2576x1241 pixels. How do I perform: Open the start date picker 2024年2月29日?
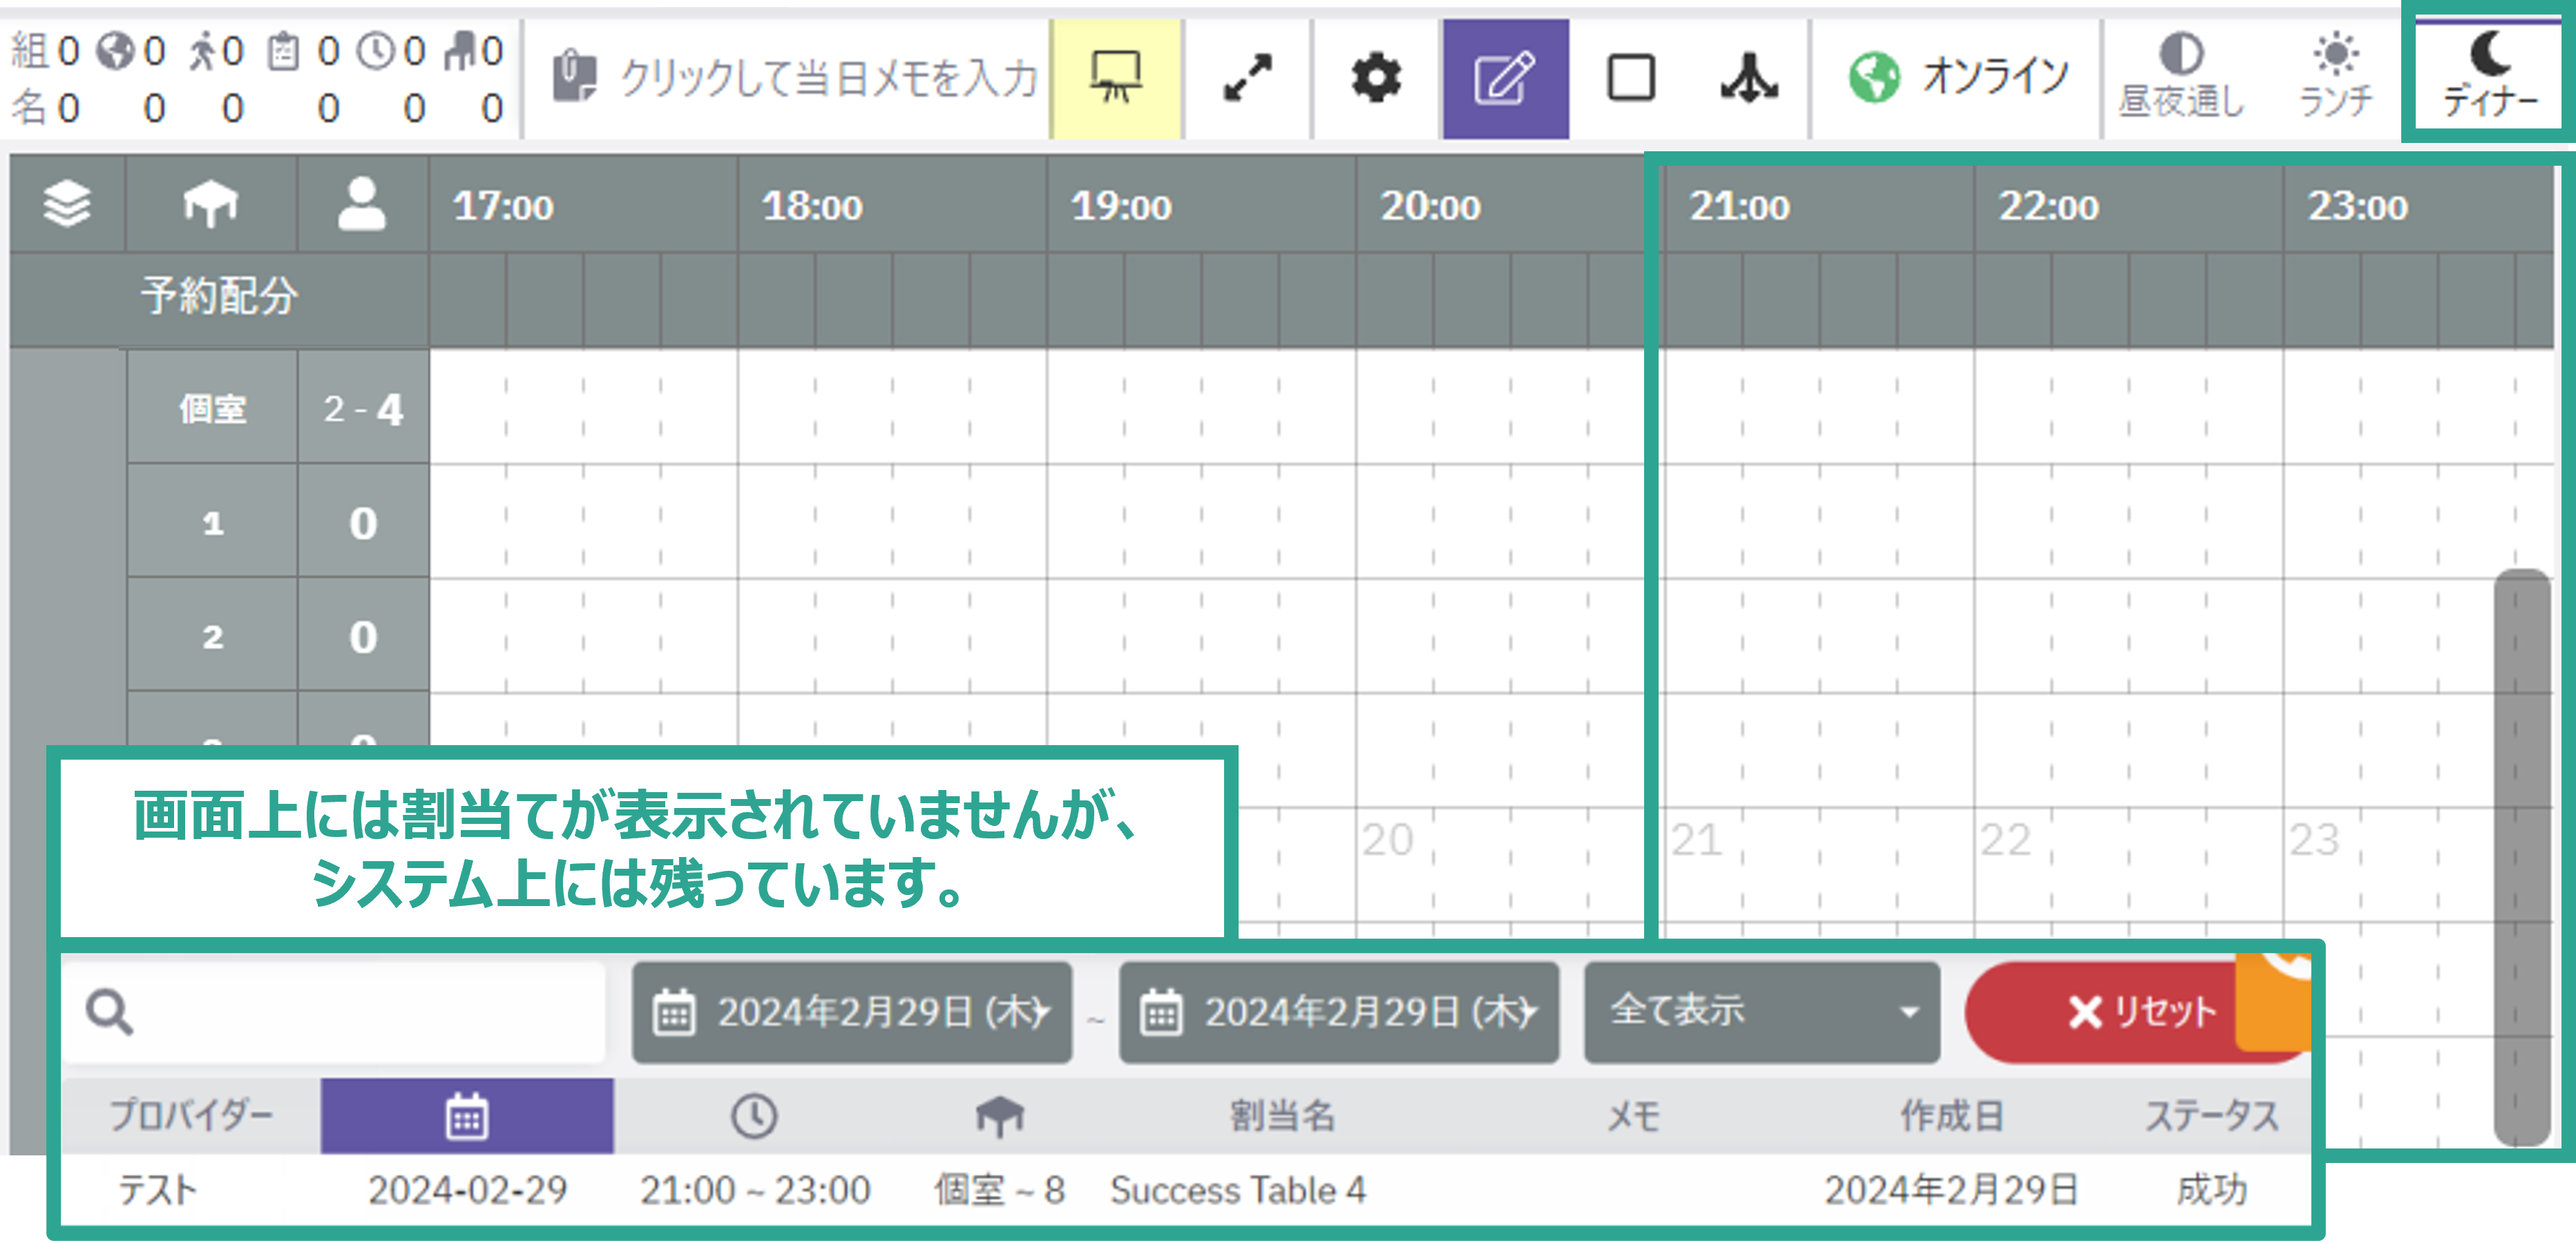[x=851, y=1012]
